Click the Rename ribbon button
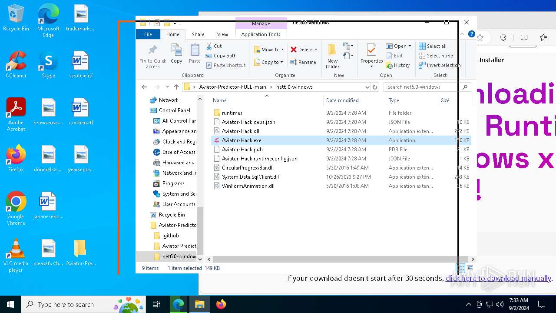 pyautogui.click(x=303, y=62)
